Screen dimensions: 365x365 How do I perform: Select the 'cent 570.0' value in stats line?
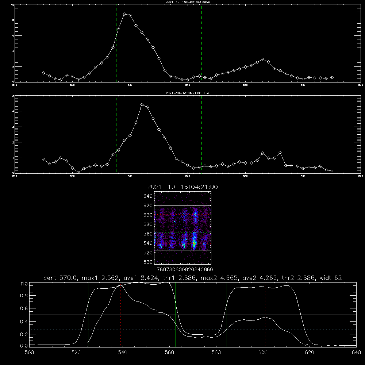60,278
